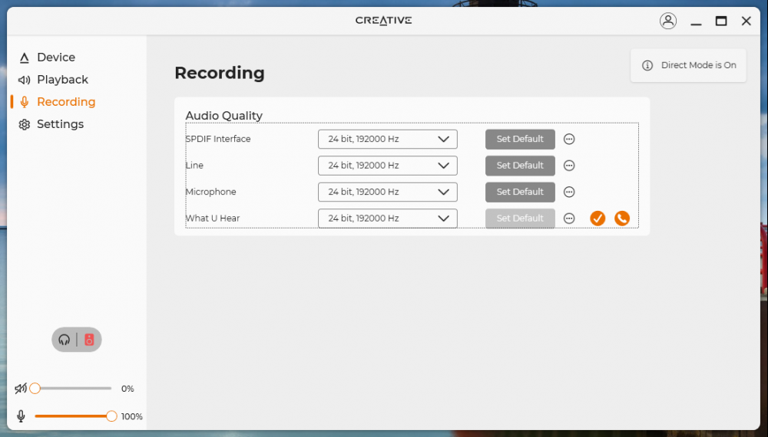Open Microphone audio quality dropdown

tap(388, 192)
